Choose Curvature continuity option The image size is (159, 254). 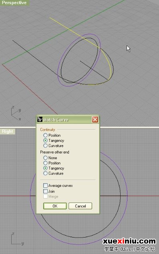point(45,145)
